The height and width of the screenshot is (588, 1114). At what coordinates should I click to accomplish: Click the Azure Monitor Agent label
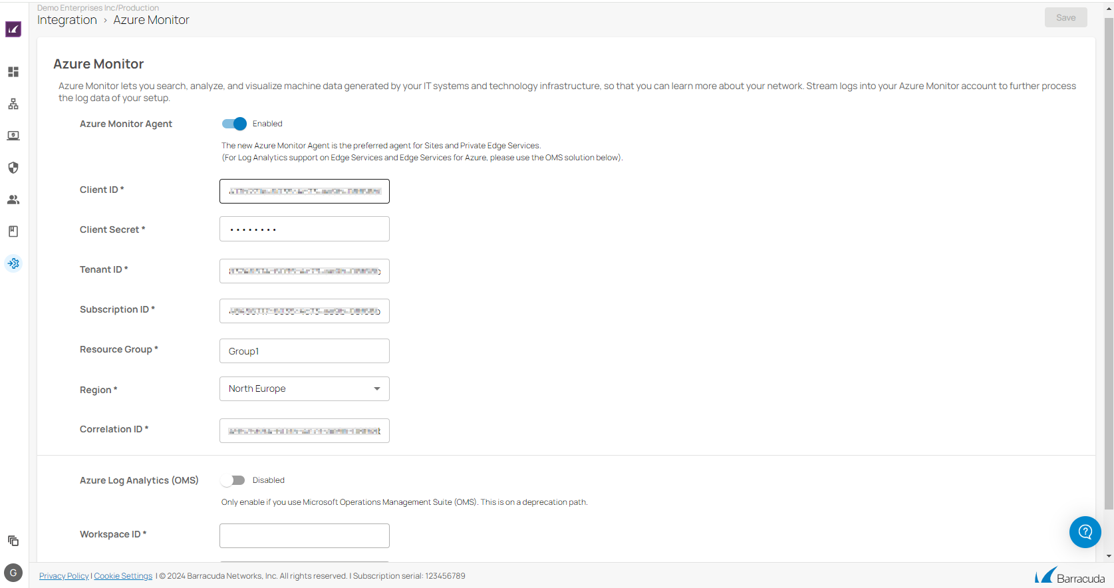point(126,124)
